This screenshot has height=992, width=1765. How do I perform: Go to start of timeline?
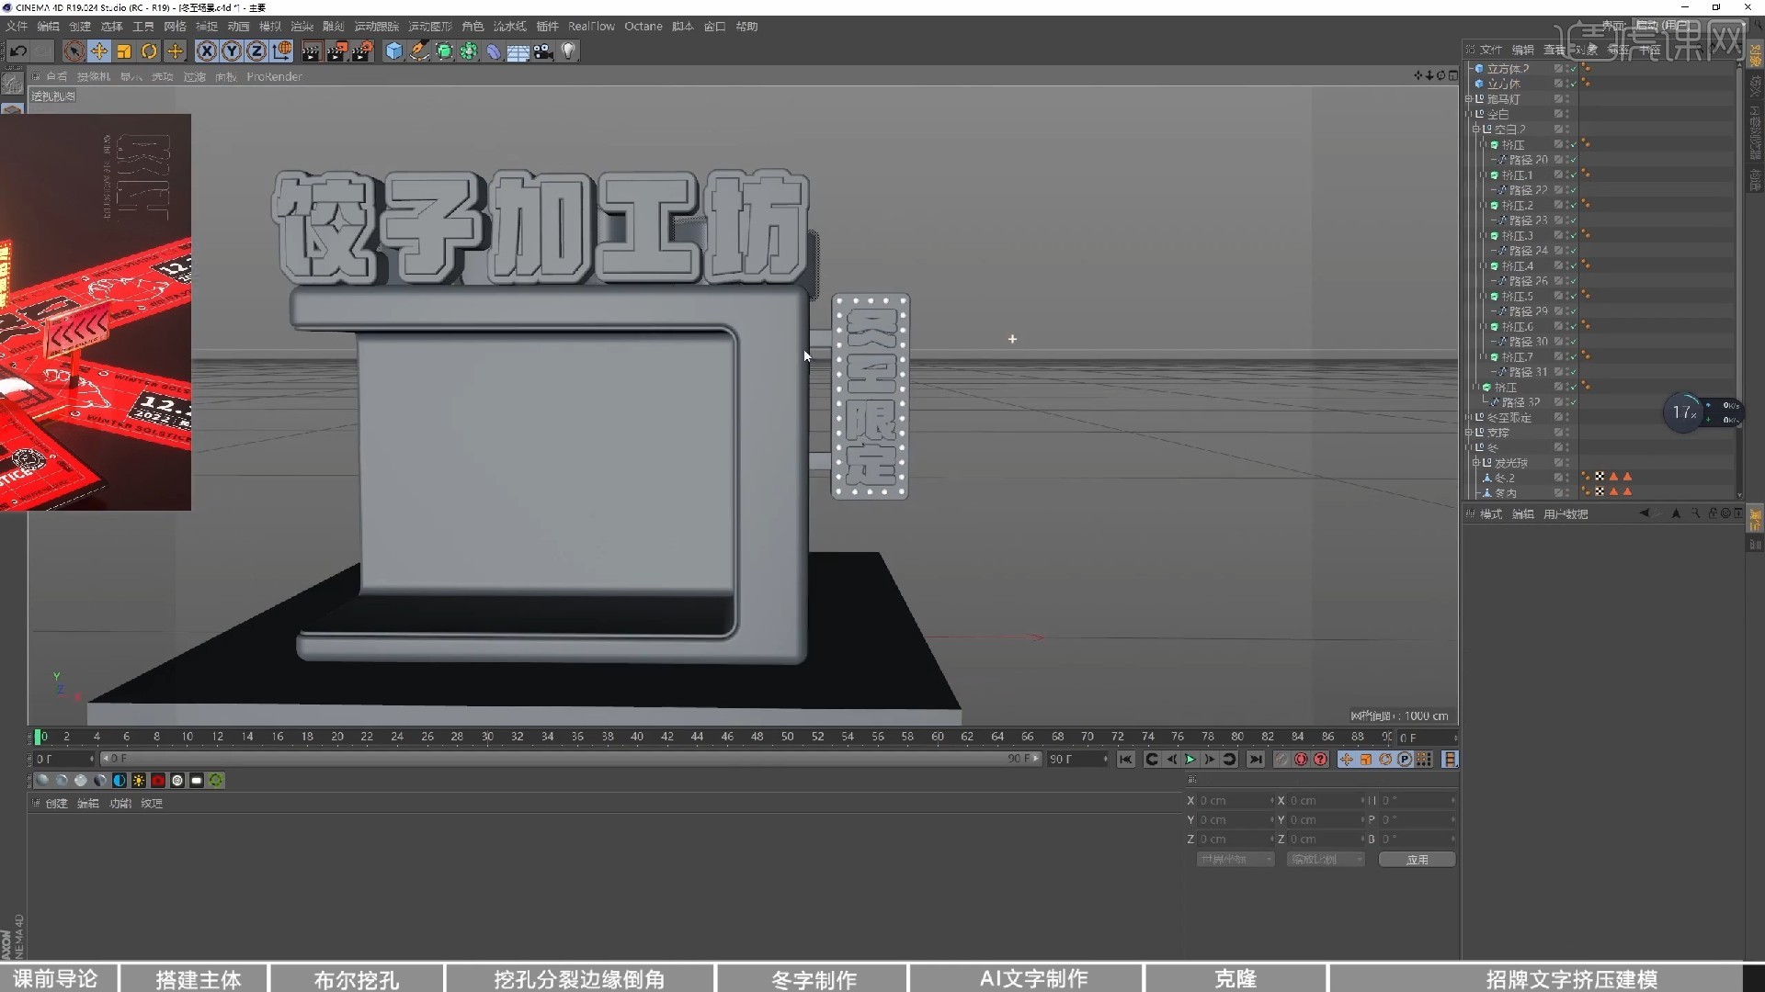point(1126,760)
